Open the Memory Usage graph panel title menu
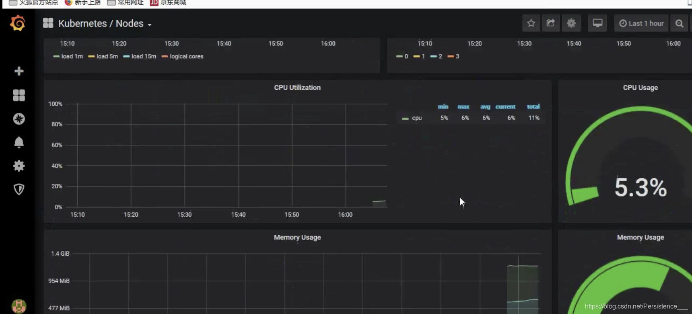This screenshot has width=692, height=314. (297, 237)
